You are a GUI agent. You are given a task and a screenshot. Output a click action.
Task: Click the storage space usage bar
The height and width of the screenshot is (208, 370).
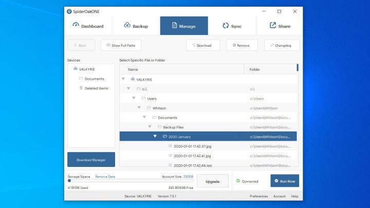[x=131, y=181]
